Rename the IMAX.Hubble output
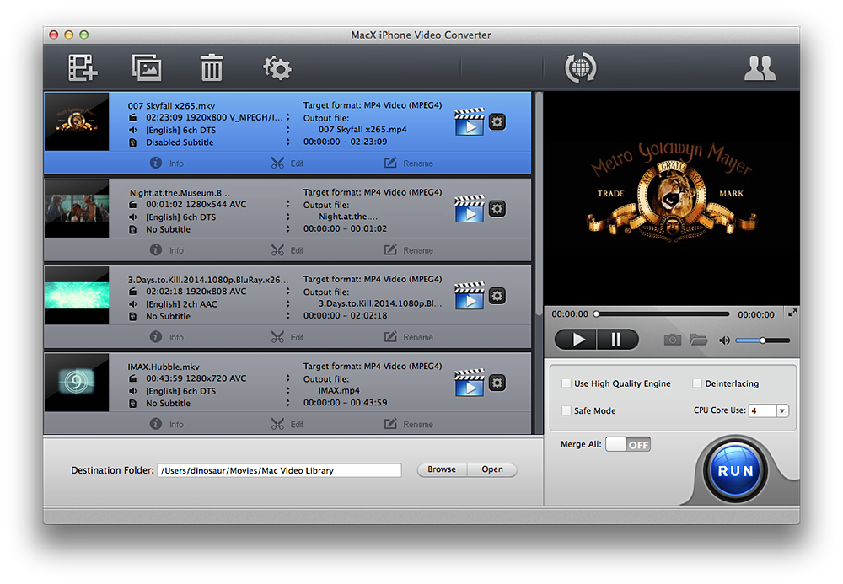843x584 pixels. [409, 424]
